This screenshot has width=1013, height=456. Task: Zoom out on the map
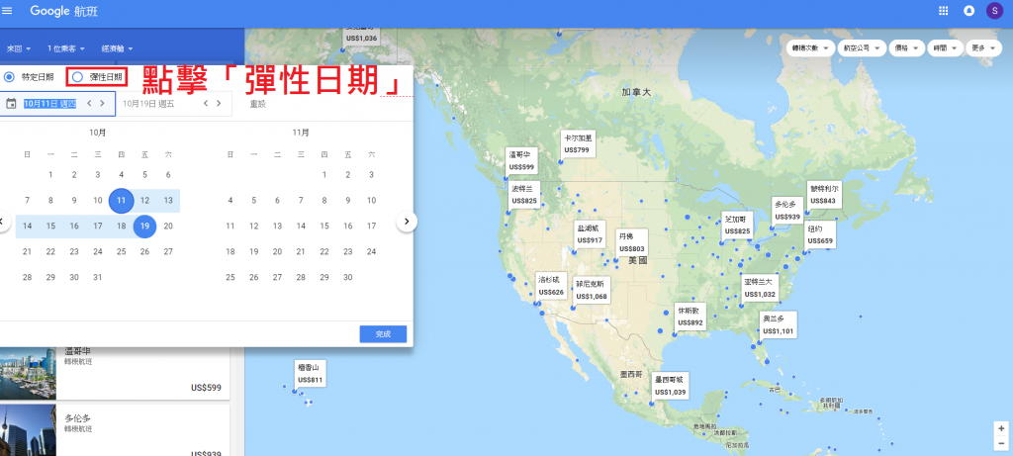coord(1001,443)
